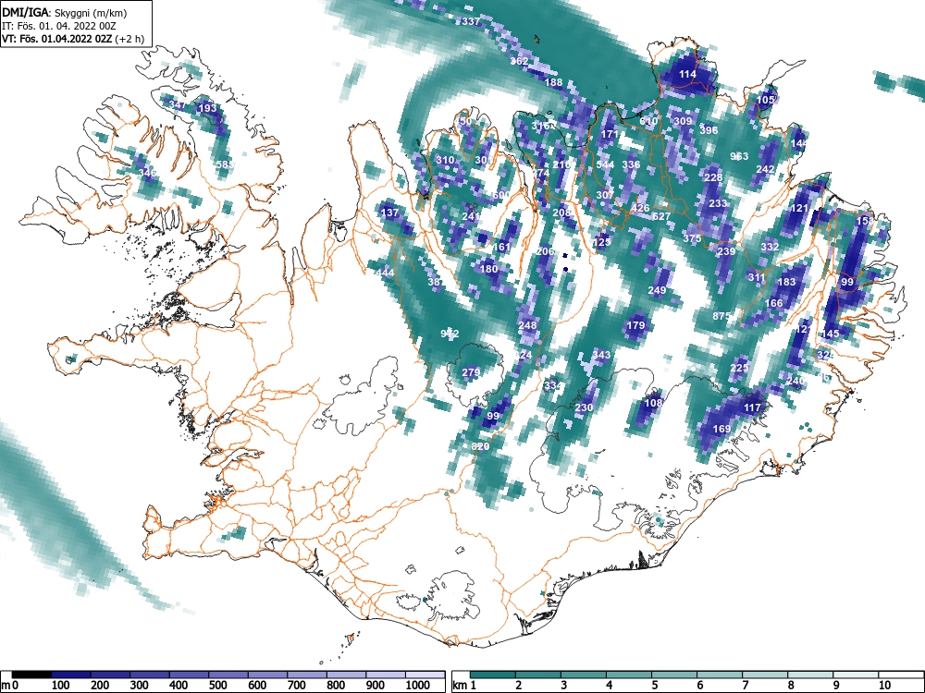Click the visibility value '309' on the map

(684, 121)
